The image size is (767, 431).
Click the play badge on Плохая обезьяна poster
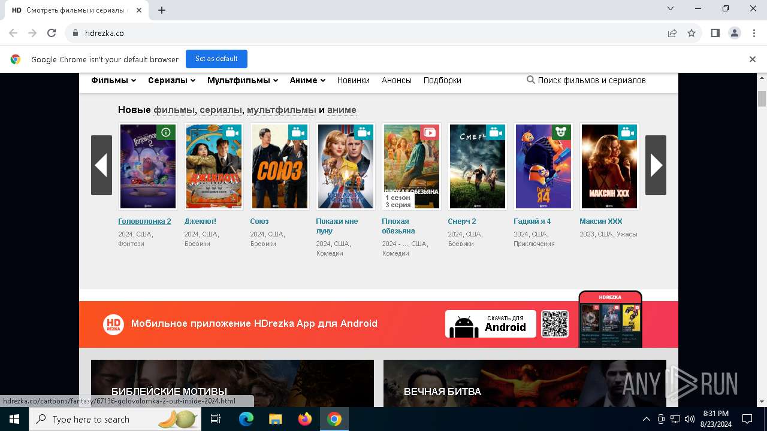pyautogui.click(x=430, y=132)
